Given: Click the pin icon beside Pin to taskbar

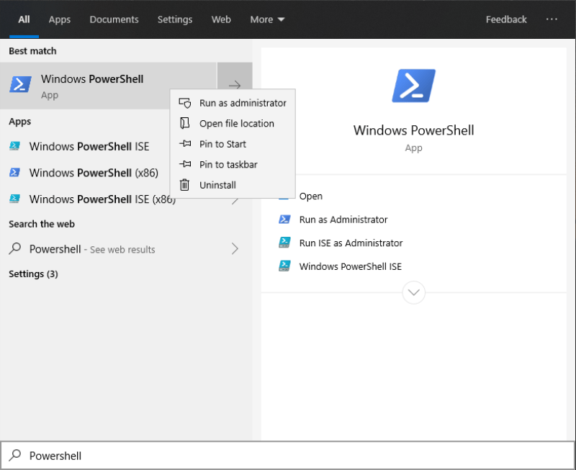Looking at the screenshot, I should (185, 164).
